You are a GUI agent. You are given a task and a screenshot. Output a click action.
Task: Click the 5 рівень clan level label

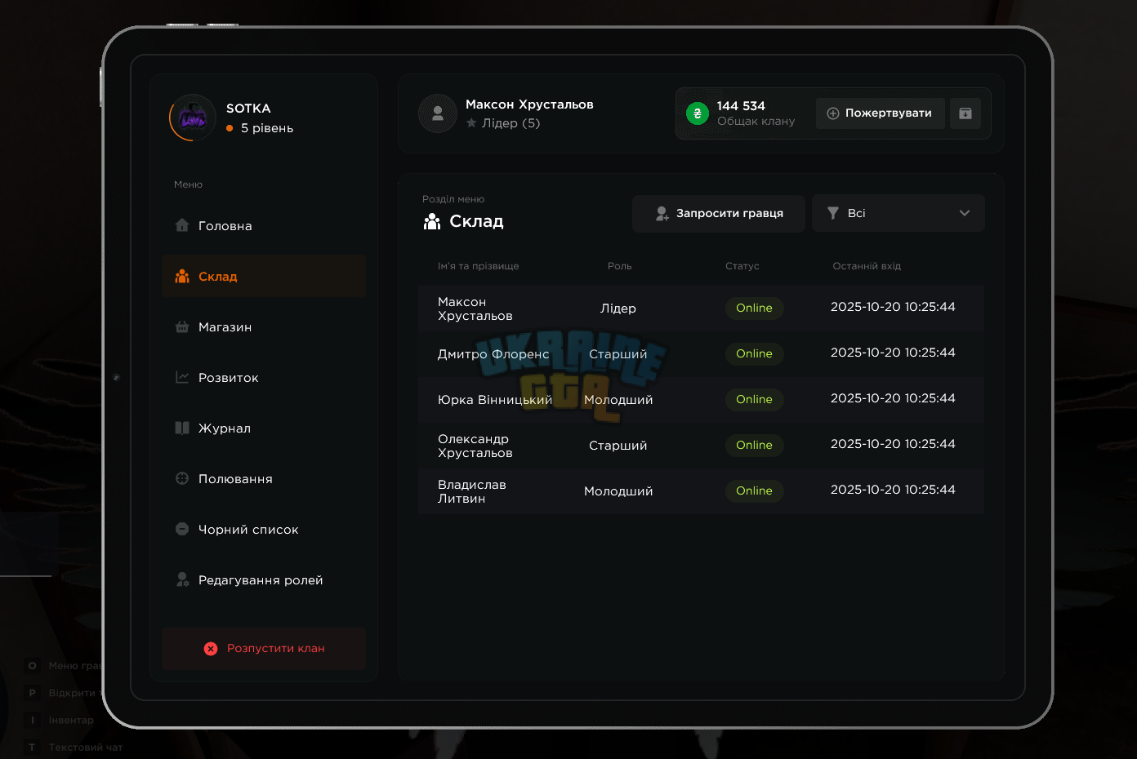point(267,128)
